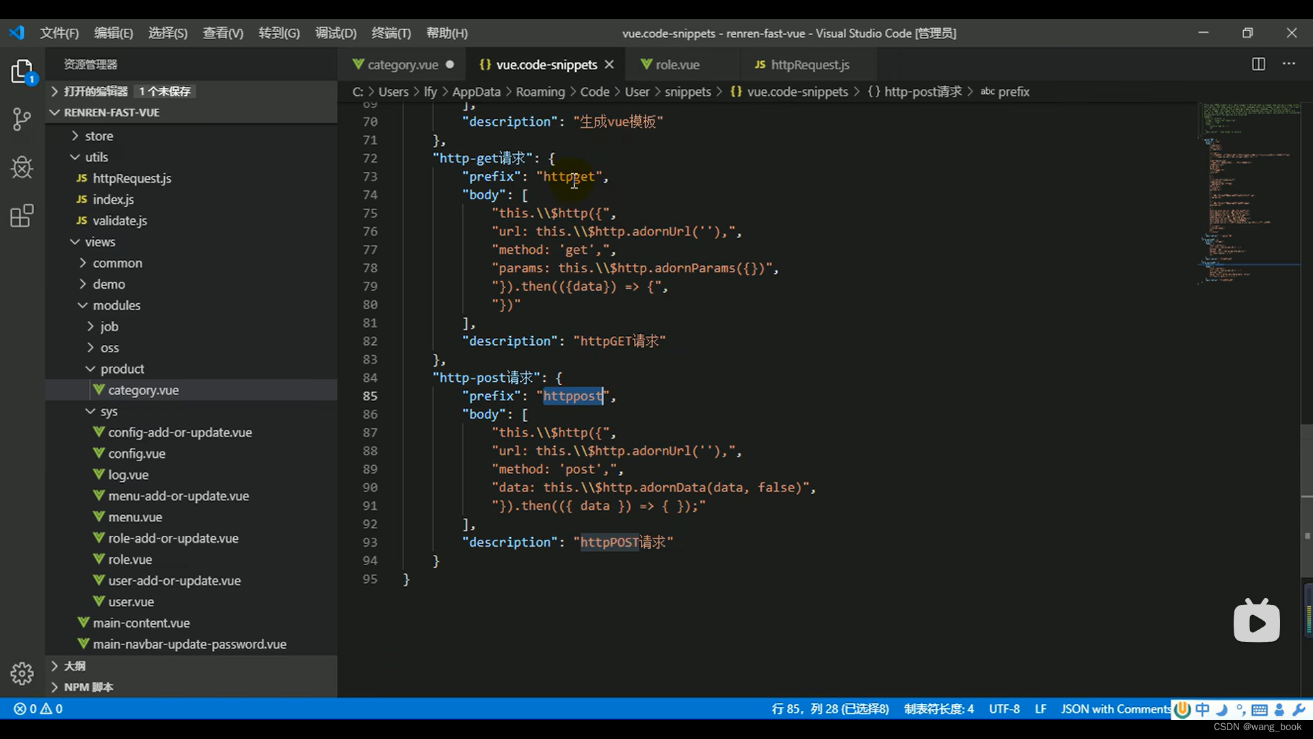
Task: Click the split editor icon
Action: click(1258, 64)
